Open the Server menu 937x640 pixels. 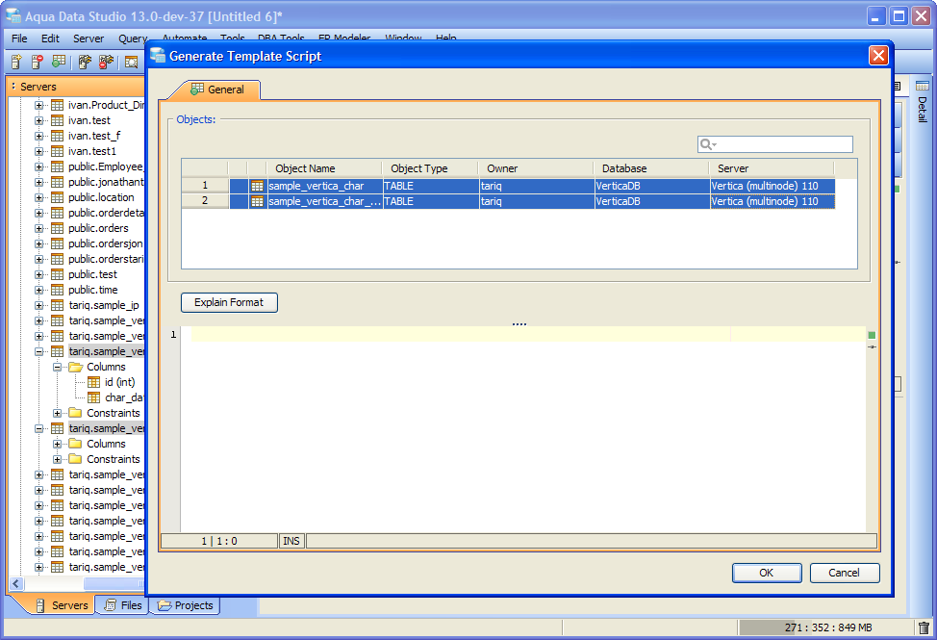[89, 38]
